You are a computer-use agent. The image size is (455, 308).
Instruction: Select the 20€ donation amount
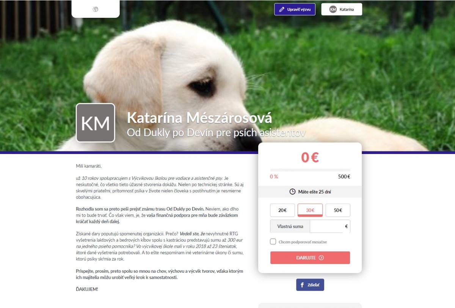[282, 210]
